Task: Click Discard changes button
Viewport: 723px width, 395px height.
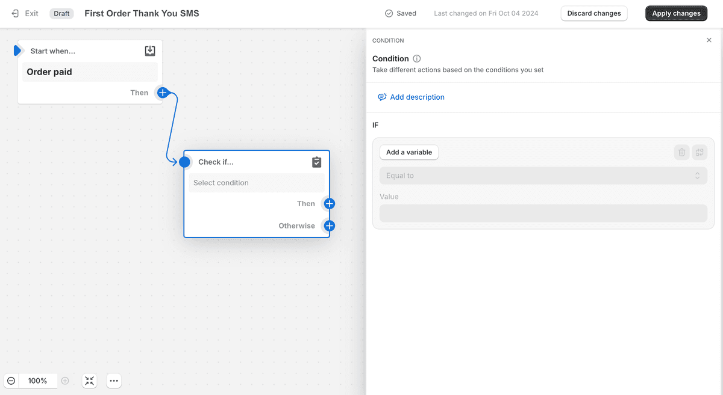Action: [x=594, y=13]
